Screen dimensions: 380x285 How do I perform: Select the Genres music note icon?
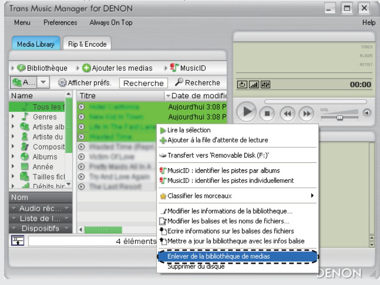[x=24, y=117]
